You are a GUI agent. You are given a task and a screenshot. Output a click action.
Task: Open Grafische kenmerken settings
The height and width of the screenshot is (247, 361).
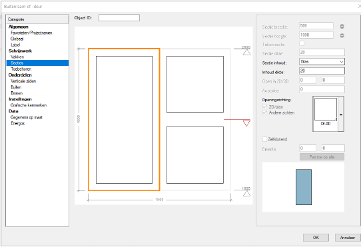coord(29,105)
